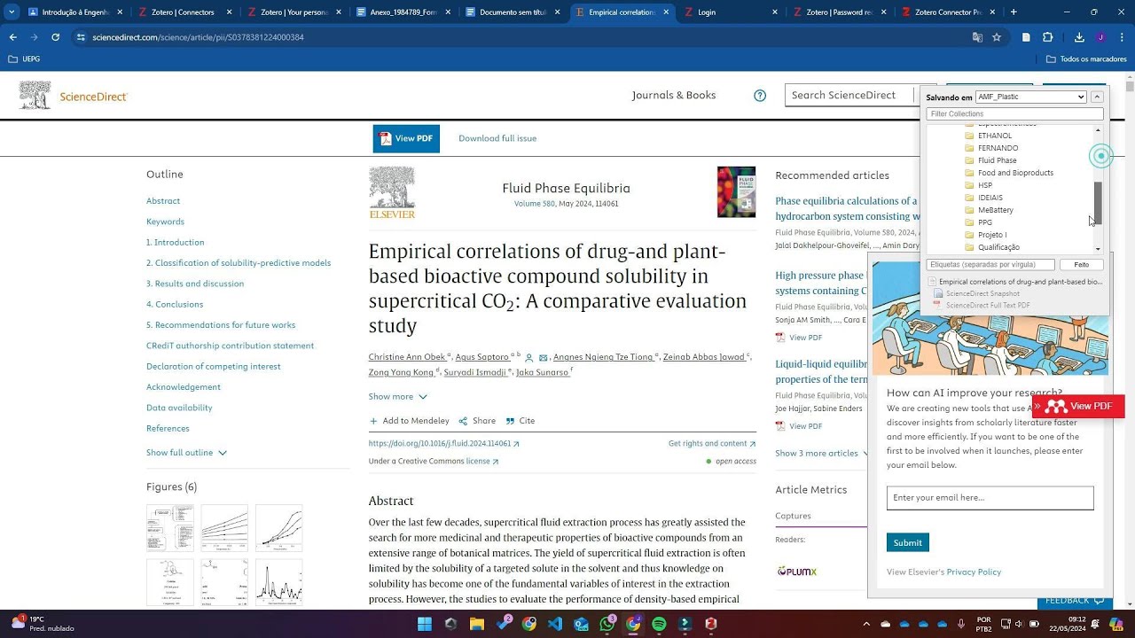Click the Fluid Phase Equilibria journal cover image
The image size is (1135, 638).
[x=736, y=191]
